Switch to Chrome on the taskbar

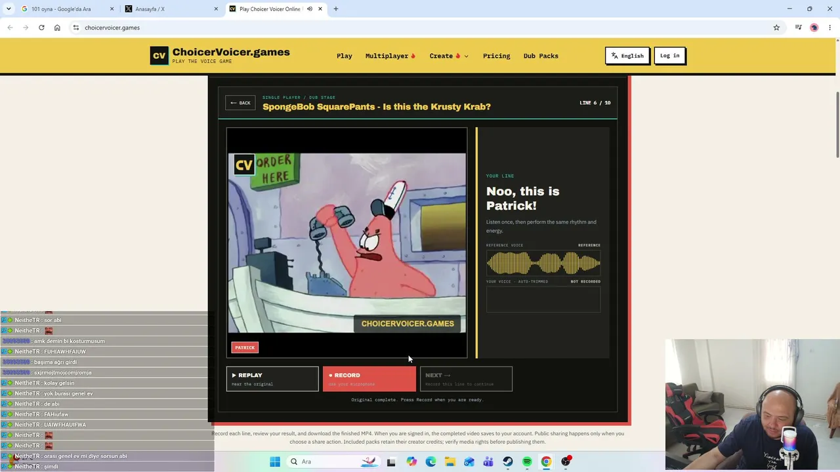click(x=546, y=462)
